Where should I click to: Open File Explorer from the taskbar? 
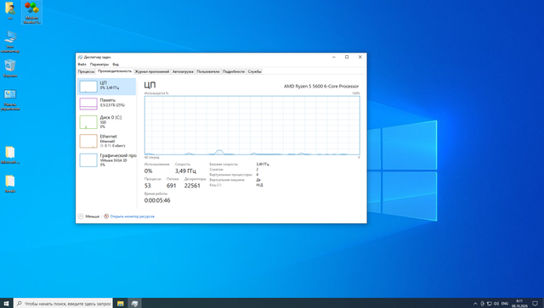tap(121, 303)
